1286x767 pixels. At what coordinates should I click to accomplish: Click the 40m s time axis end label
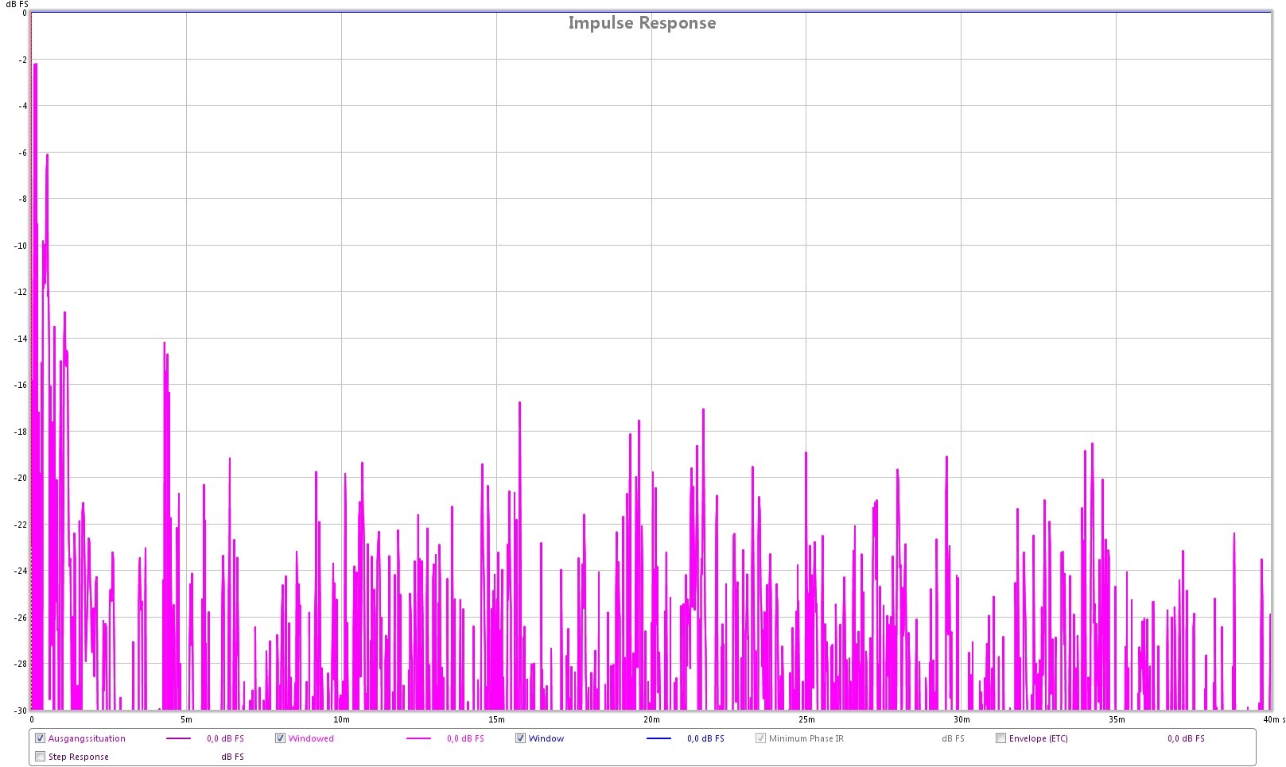1274,719
